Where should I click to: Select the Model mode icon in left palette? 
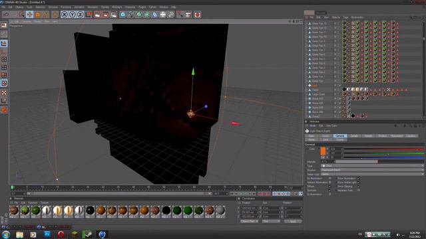point(4,43)
